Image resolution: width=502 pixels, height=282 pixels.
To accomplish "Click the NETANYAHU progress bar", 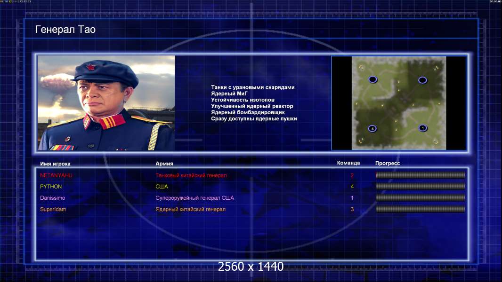I will click(x=420, y=175).
